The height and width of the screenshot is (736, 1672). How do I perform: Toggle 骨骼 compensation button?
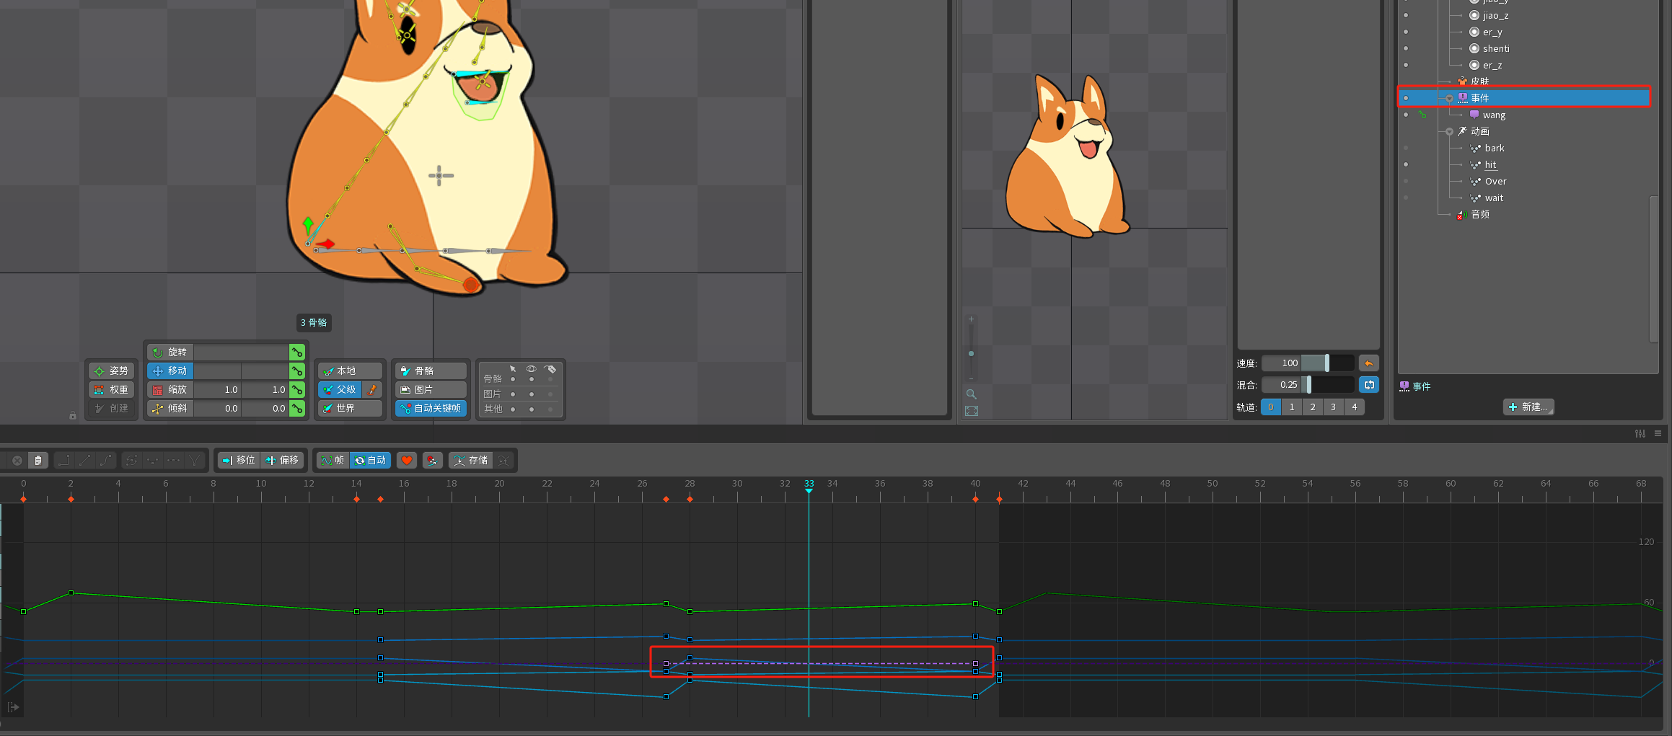431,371
